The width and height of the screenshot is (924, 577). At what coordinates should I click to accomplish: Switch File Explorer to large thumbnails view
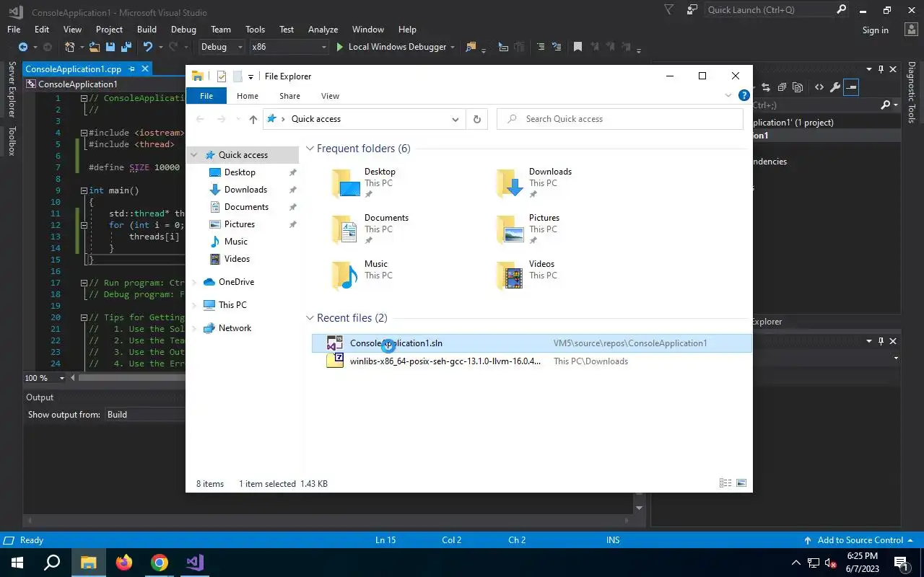[x=741, y=483]
